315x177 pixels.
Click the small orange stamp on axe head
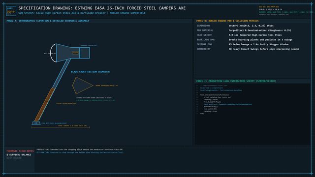point(75,53)
